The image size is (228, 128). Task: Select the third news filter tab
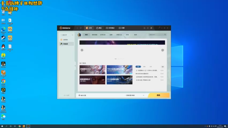point(151,67)
